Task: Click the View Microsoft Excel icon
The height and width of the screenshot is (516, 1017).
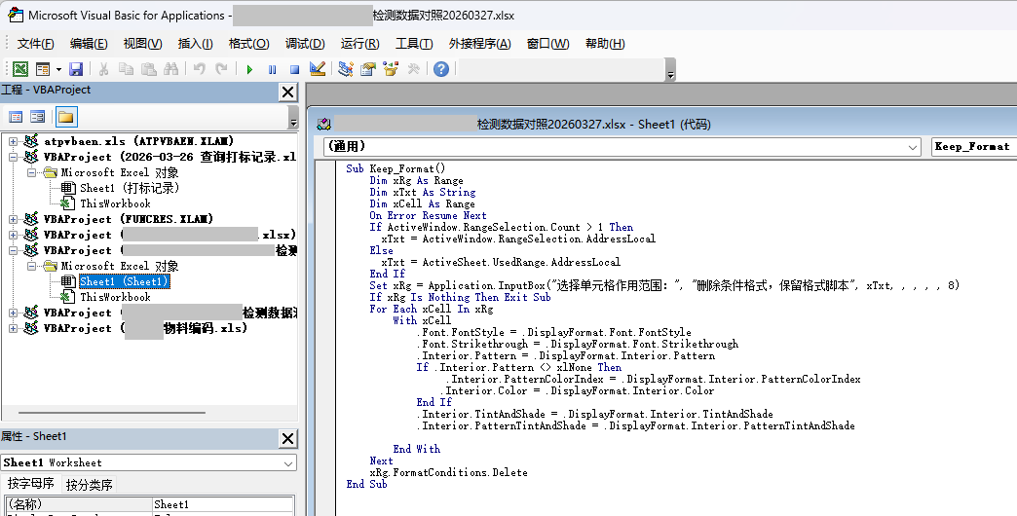Action: (x=19, y=69)
